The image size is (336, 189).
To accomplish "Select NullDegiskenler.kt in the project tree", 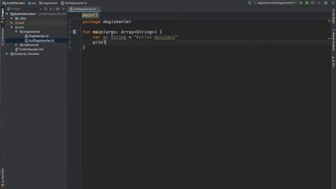I will [39, 40].
